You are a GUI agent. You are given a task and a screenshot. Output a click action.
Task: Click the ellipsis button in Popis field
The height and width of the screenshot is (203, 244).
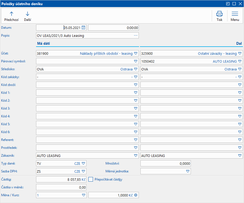(136, 36)
